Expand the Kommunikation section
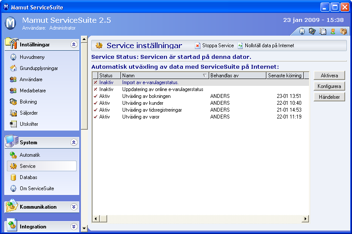352x234 pixels. click(x=74, y=207)
